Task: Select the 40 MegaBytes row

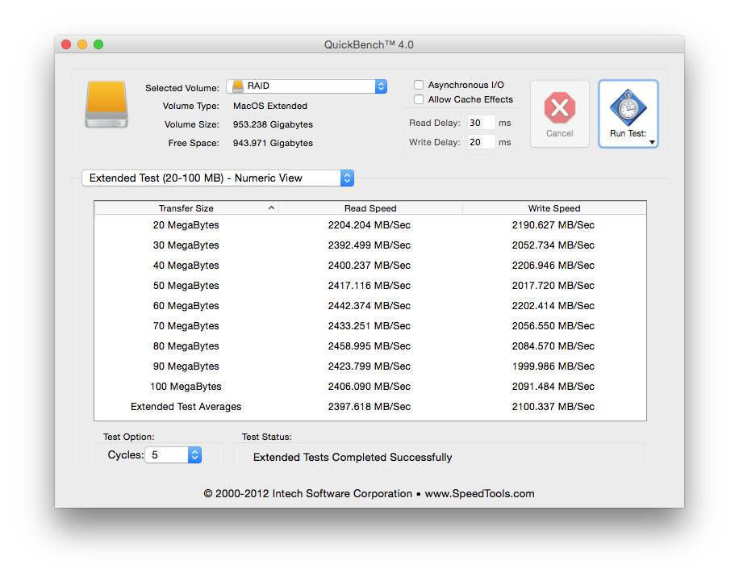Action: pyautogui.click(x=370, y=266)
